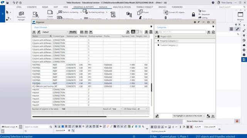Open the No highlight or selection dropdown

click(x=189, y=116)
